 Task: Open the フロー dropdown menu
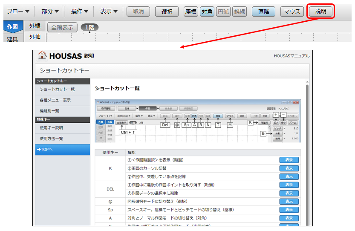pyautogui.click(x=18, y=11)
